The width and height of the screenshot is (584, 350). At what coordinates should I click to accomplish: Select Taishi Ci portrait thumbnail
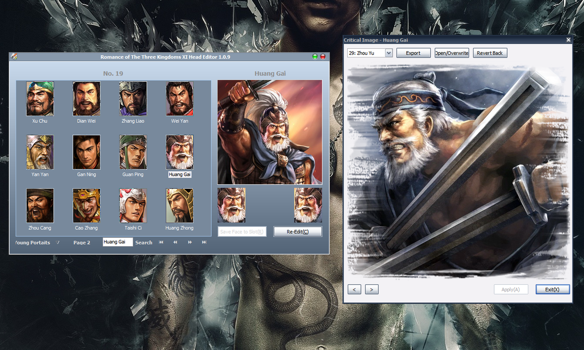coord(133,206)
